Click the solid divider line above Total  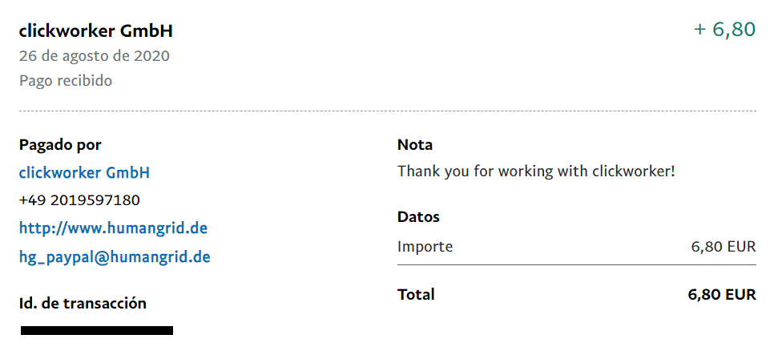(576, 264)
